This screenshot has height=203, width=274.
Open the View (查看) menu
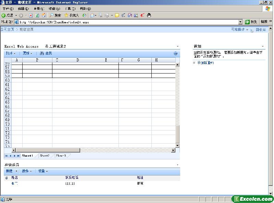click(39, 9)
